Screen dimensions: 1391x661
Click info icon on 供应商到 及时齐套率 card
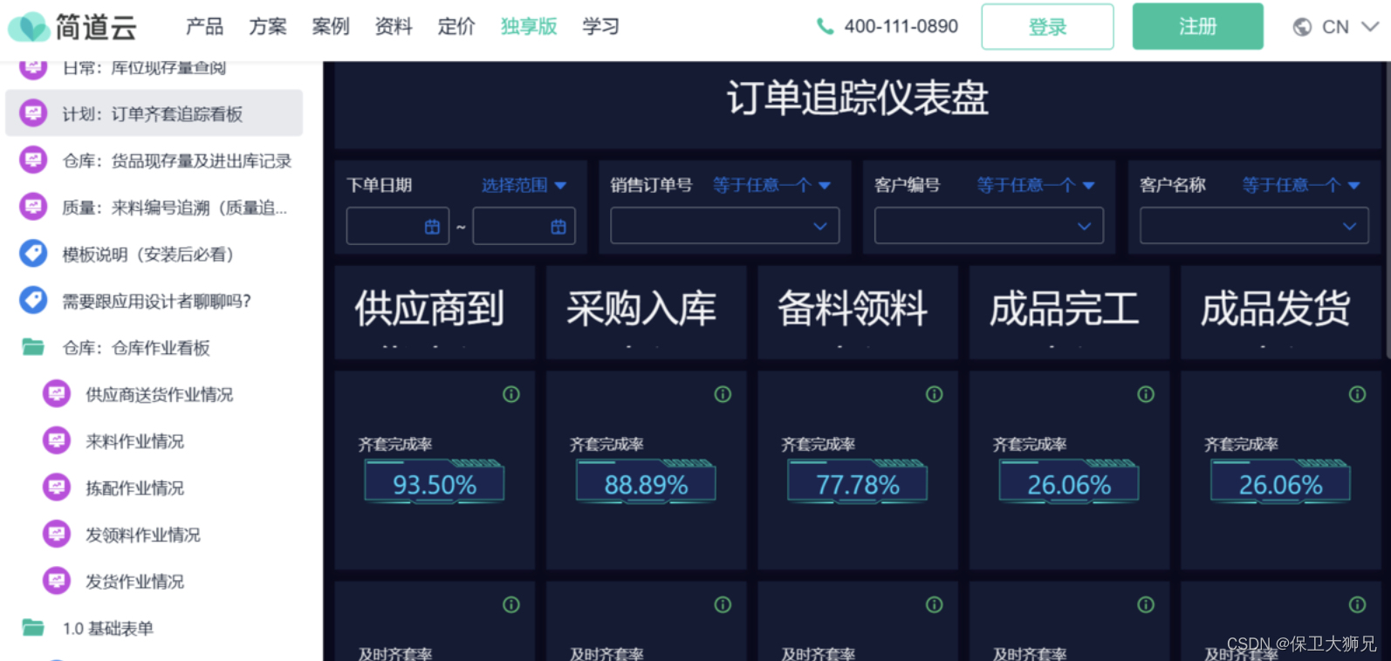[511, 604]
